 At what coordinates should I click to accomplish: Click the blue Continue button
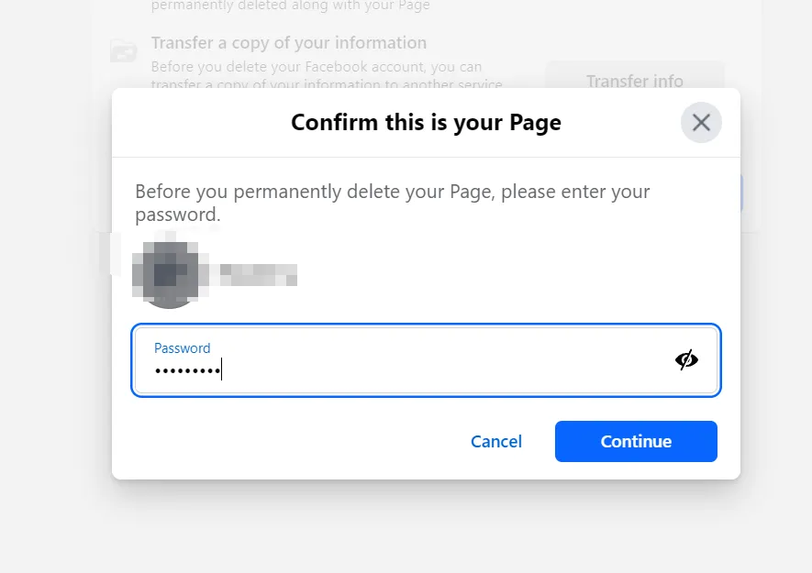tap(636, 442)
